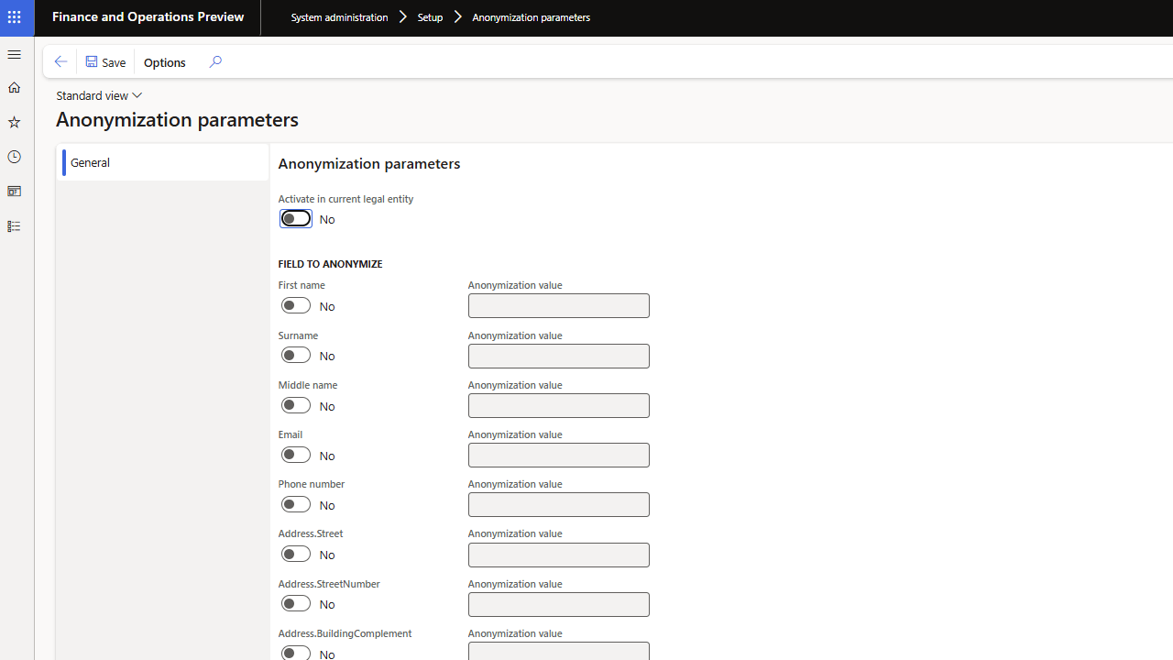Click the Surname anonymization value field

pyautogui.click(x=558, y=356)
